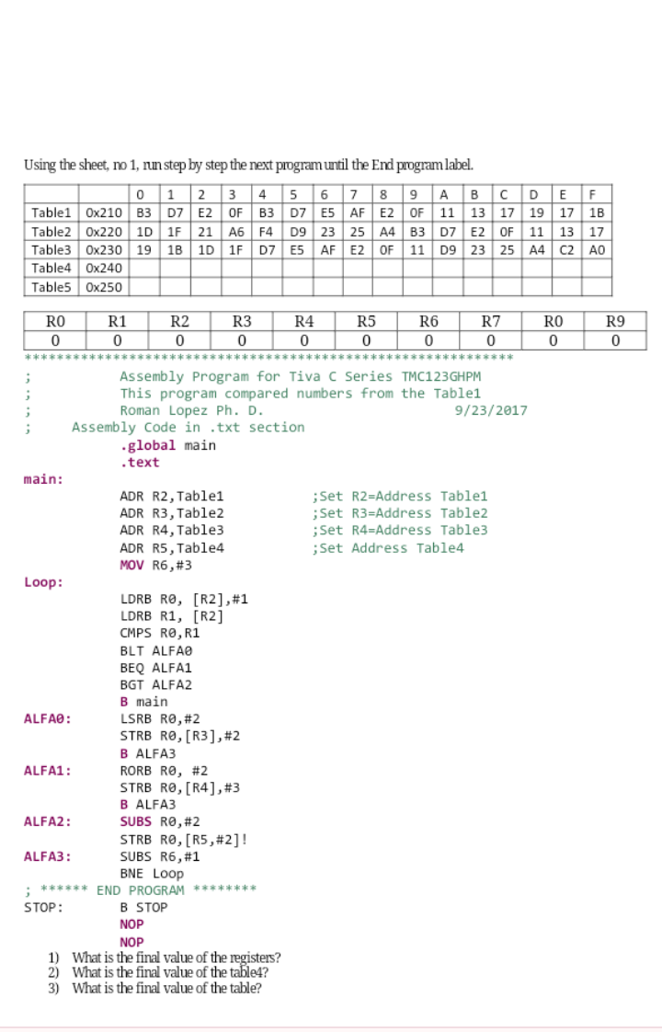Click the date 9/23/2017
Image resolution: width=662 pixels, height=1032 pixels.
tap(491, 411)
